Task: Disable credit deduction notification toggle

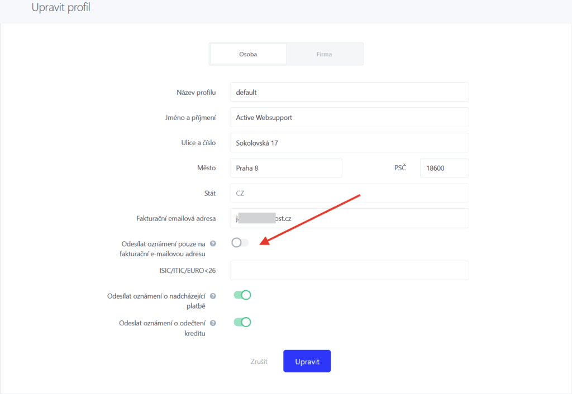Action: click(x=242, y=322)
